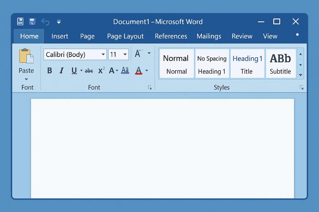
Task: Click the Save icon in the title bar
Action: 32,21
